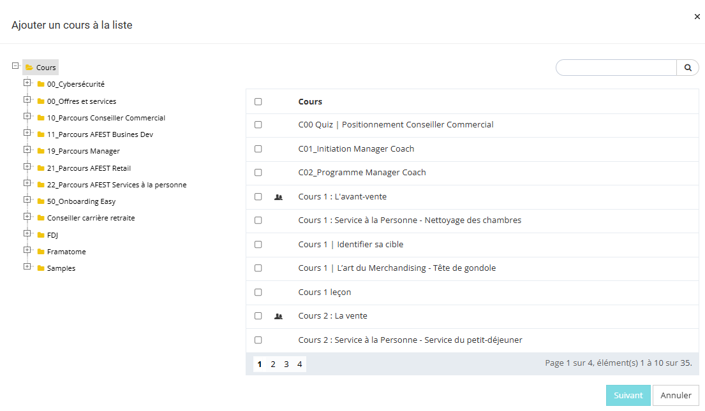Click the group icon beside Cours 2 : La vente
This screenshot has height=411, width=705.
click(278, 316)
